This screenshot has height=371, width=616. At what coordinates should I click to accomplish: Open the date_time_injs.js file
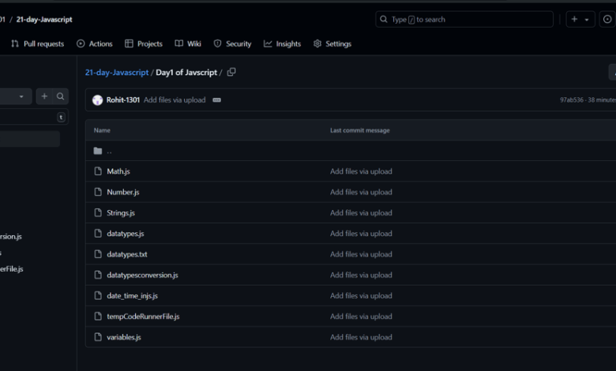pyautogui.click(x=132, y=296)
